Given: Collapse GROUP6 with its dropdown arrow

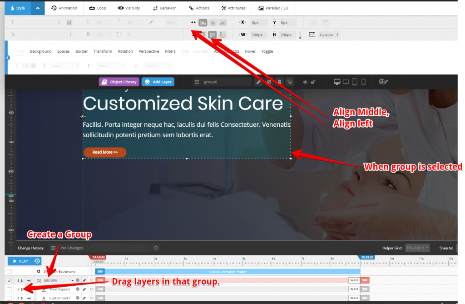Looking at the screenshot, I should 72,280.
